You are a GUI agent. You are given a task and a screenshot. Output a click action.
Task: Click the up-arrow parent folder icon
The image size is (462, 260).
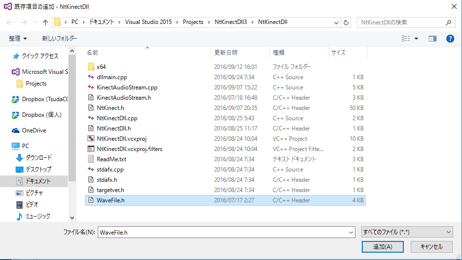coord(45,22)
